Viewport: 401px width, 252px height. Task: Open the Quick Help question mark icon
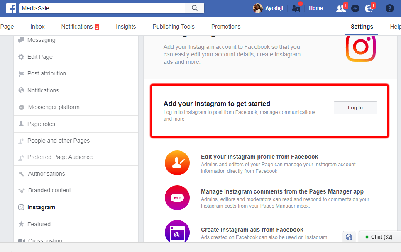pos(389,8)
